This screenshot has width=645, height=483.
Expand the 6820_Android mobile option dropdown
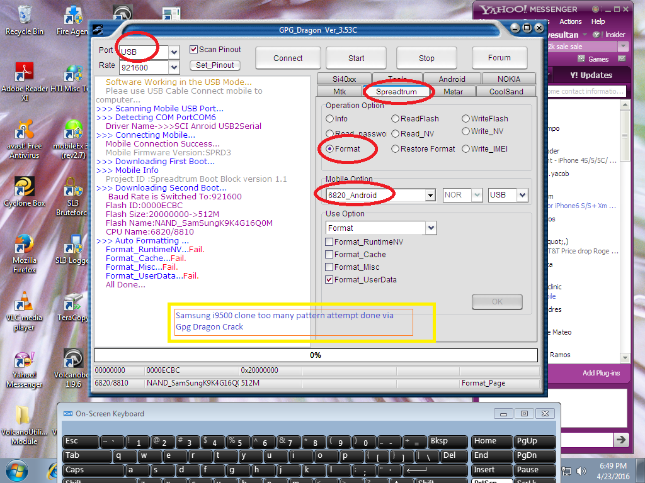pyautogui.click(x=430, y=196)
